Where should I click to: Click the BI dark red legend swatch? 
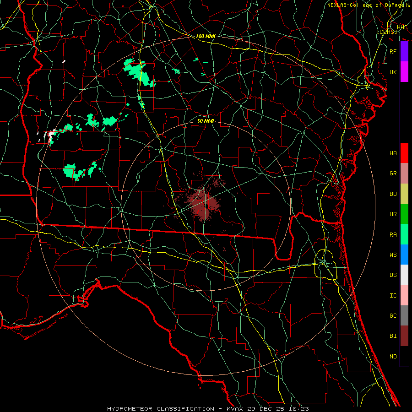coord(404,336)
